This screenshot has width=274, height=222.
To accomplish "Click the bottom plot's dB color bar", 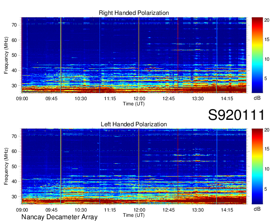I will point(257,166).
